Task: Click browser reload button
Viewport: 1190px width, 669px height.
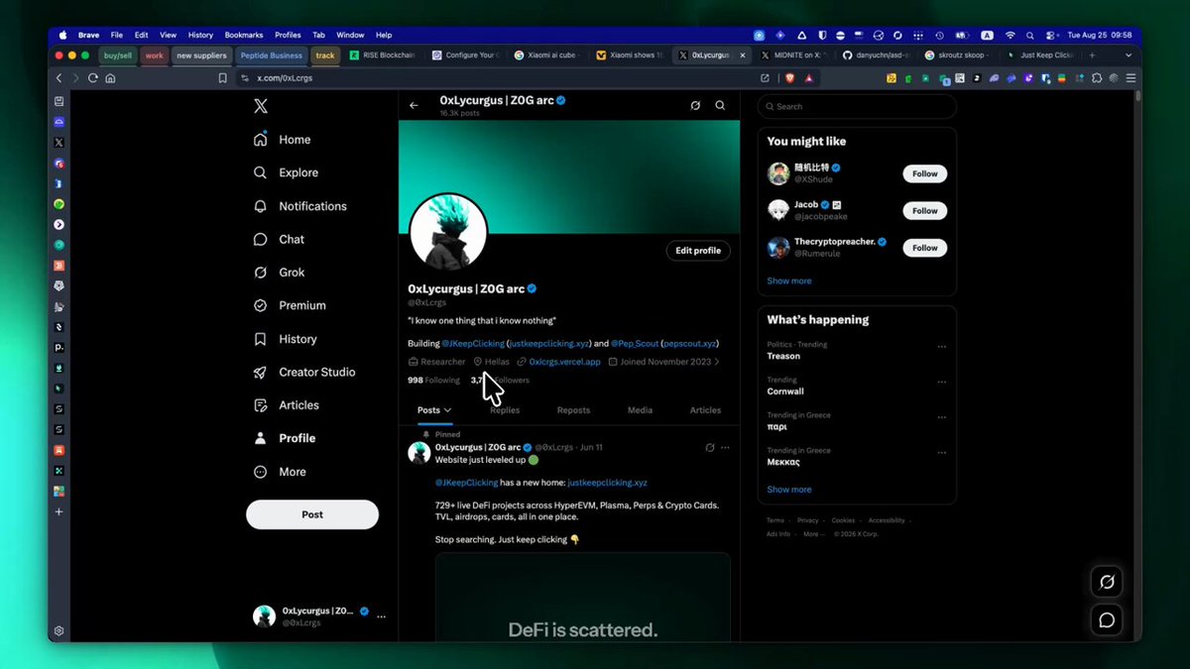Action: 93,77
